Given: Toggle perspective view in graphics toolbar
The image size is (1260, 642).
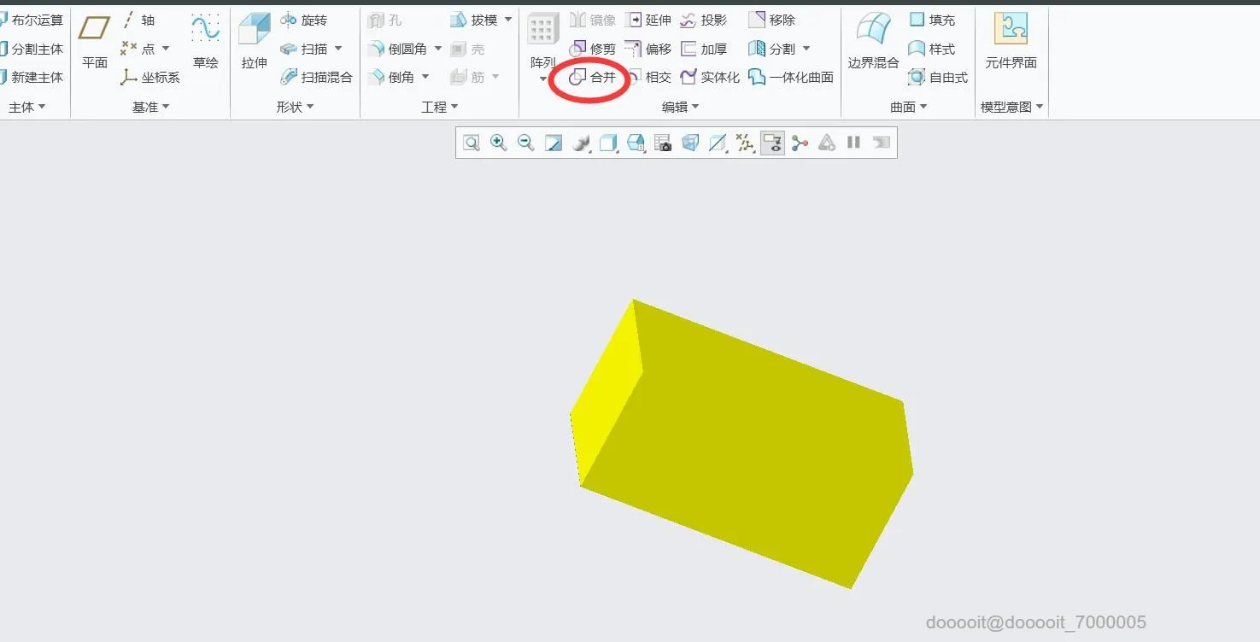Looking at the screenshot, I should point(690,143).
